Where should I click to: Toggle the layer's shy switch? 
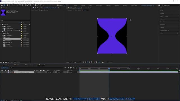pos(35,72)
